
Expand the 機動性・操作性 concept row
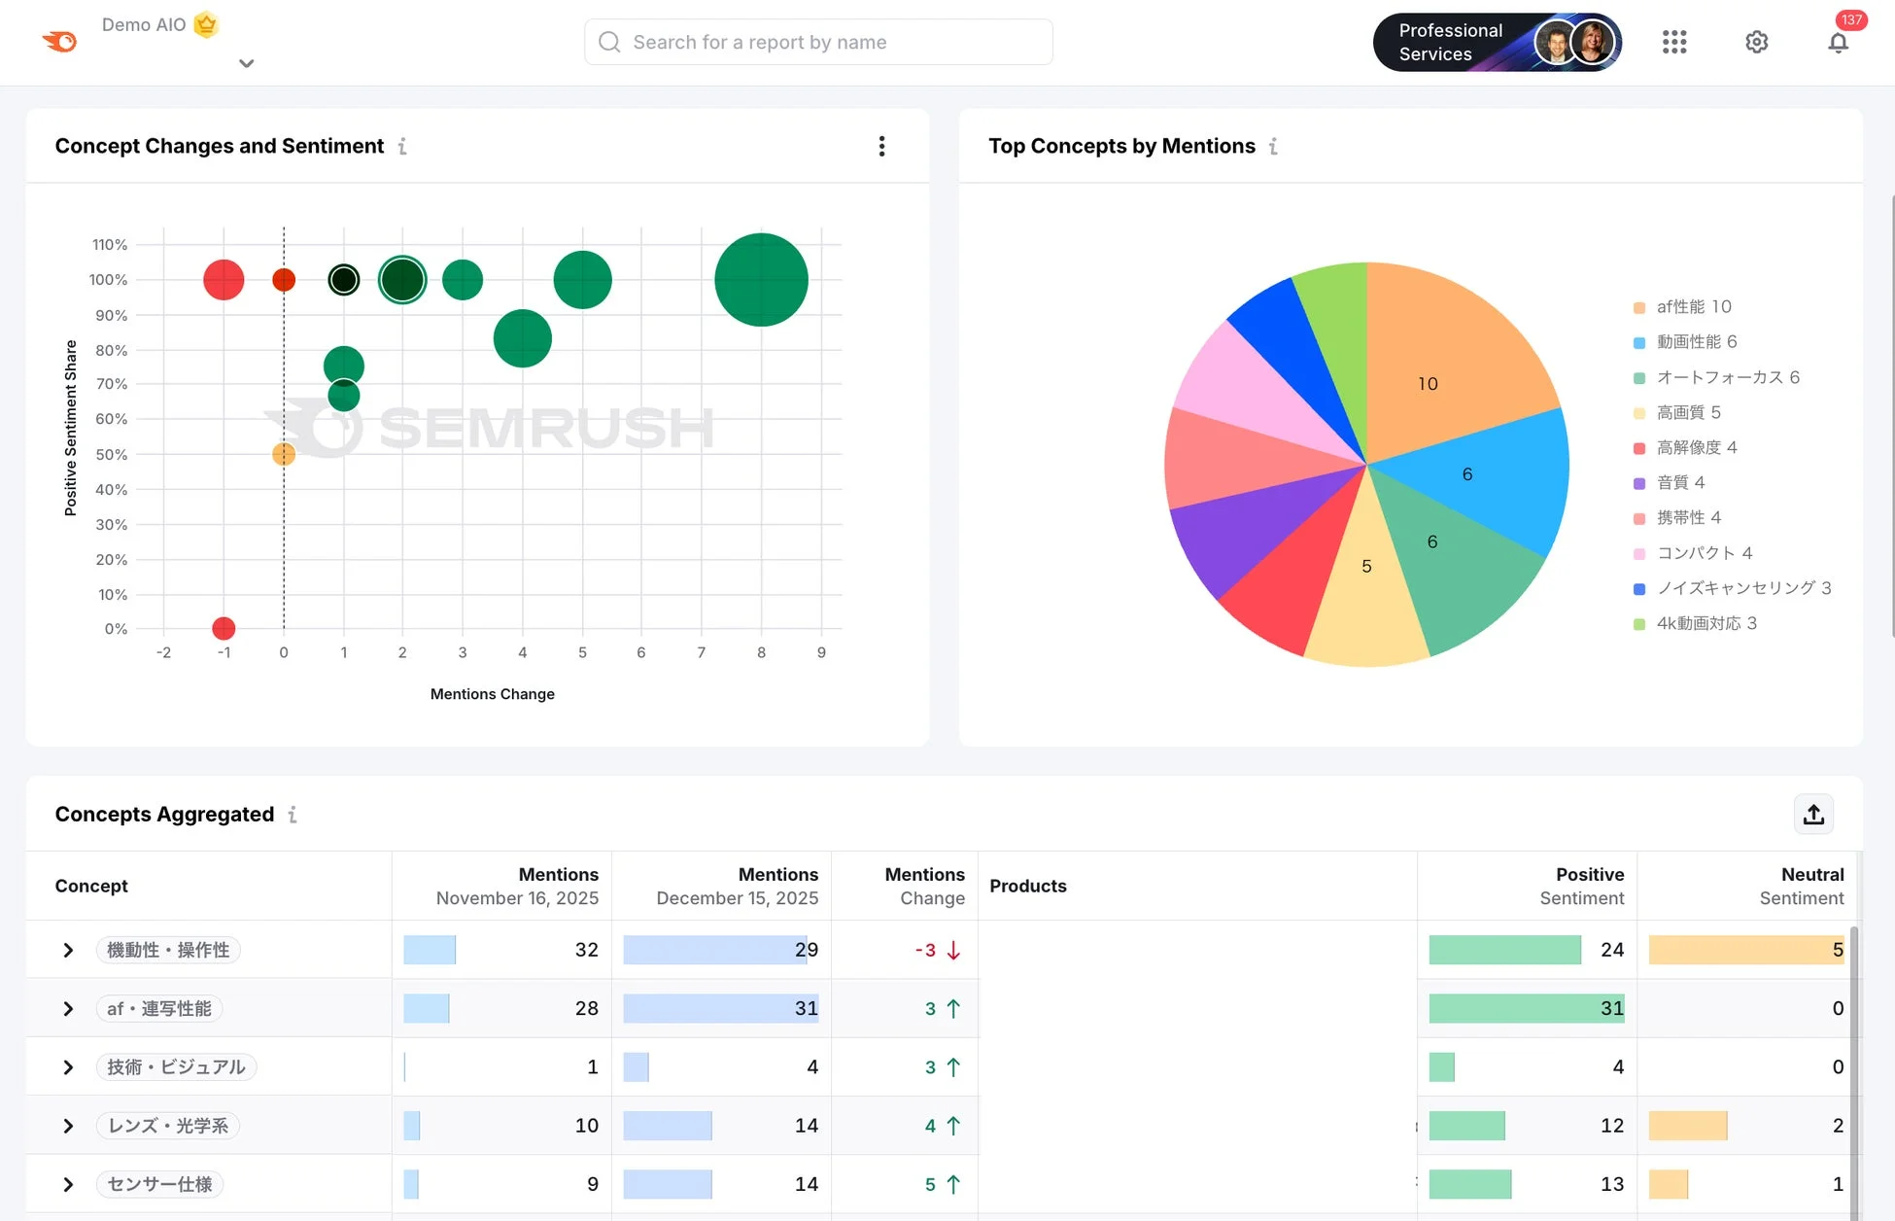(68, 950)
